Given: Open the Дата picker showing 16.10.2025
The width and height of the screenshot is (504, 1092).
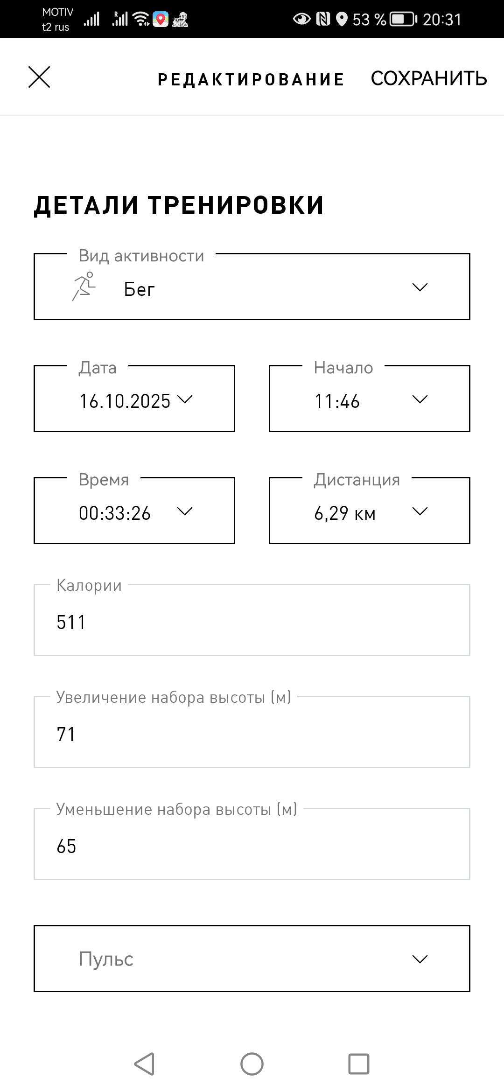Looking at the screenshot, I should [x=134, y=399].
